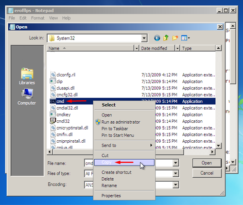243x205 pixels.
Task: Choose Open in the context menu
Action: (124, 115)
